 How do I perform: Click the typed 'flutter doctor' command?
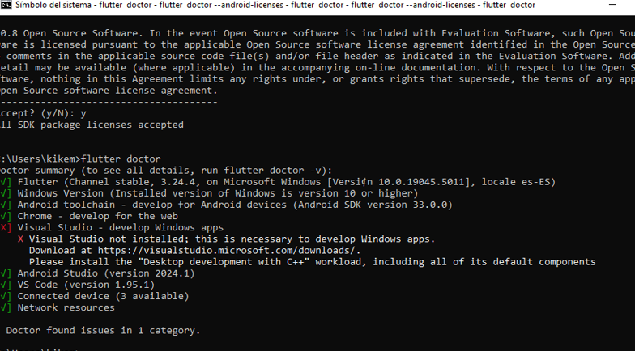click(121, 159)
